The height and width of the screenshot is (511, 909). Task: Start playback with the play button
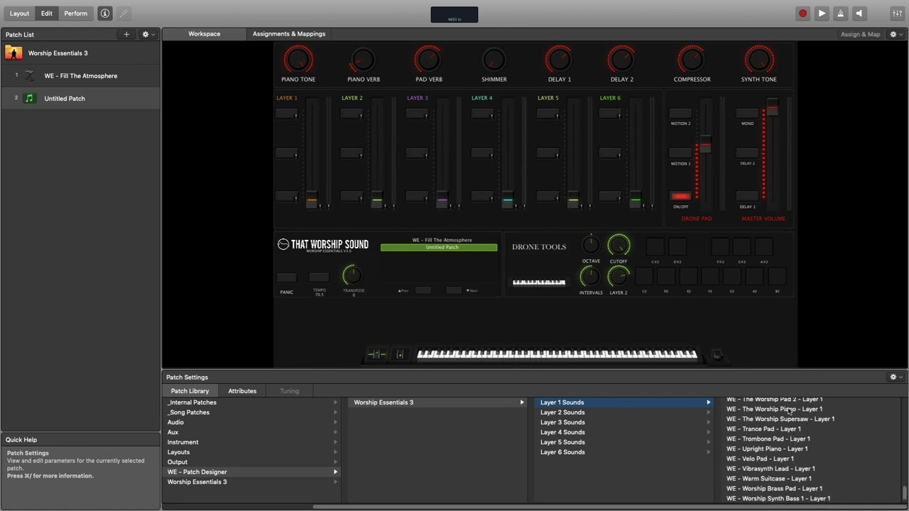click(x=822, y=13)
